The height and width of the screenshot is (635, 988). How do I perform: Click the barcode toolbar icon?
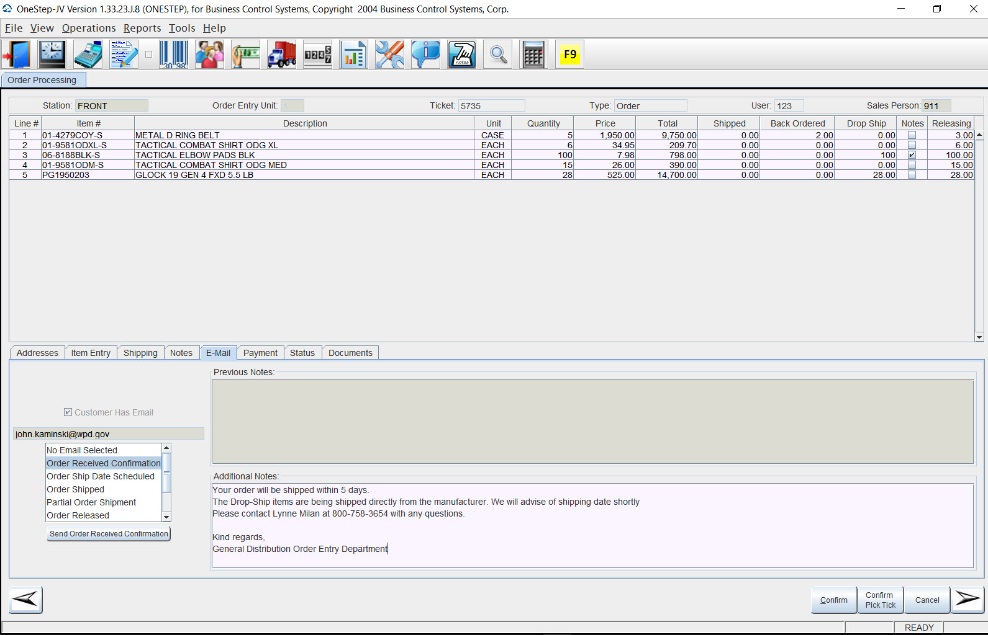point(173,55)
